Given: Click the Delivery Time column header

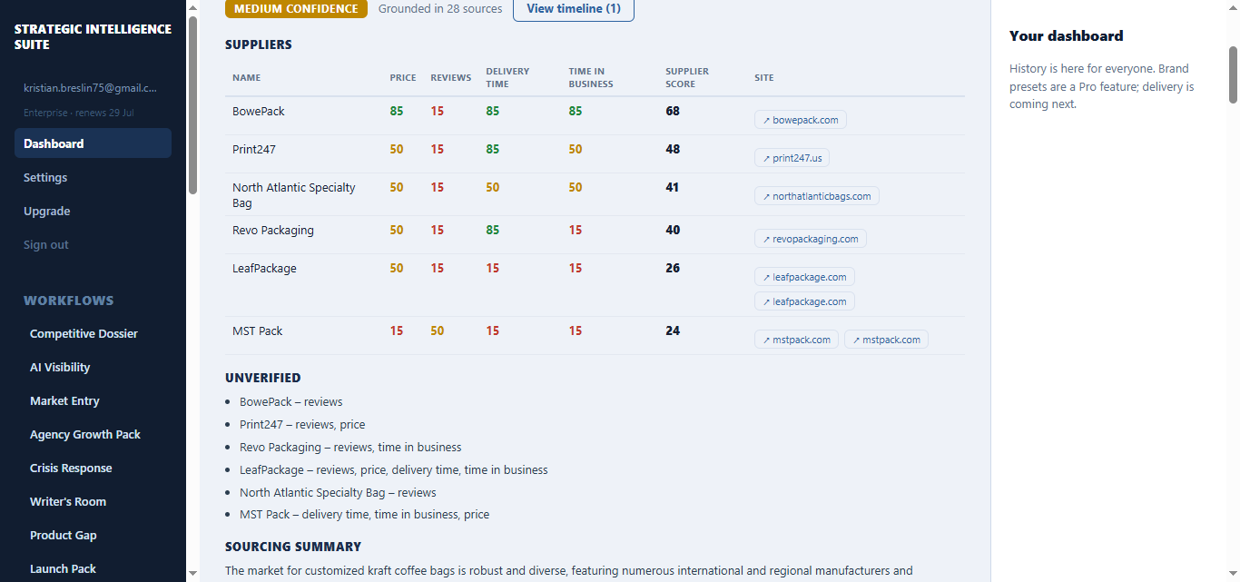Looking at the screenshot, I should pos(507,77).
